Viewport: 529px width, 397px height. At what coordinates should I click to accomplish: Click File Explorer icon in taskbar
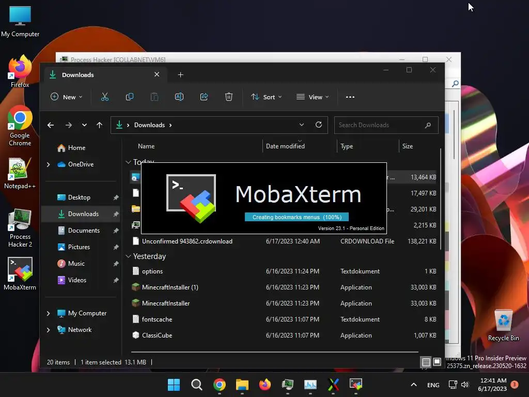242,385
